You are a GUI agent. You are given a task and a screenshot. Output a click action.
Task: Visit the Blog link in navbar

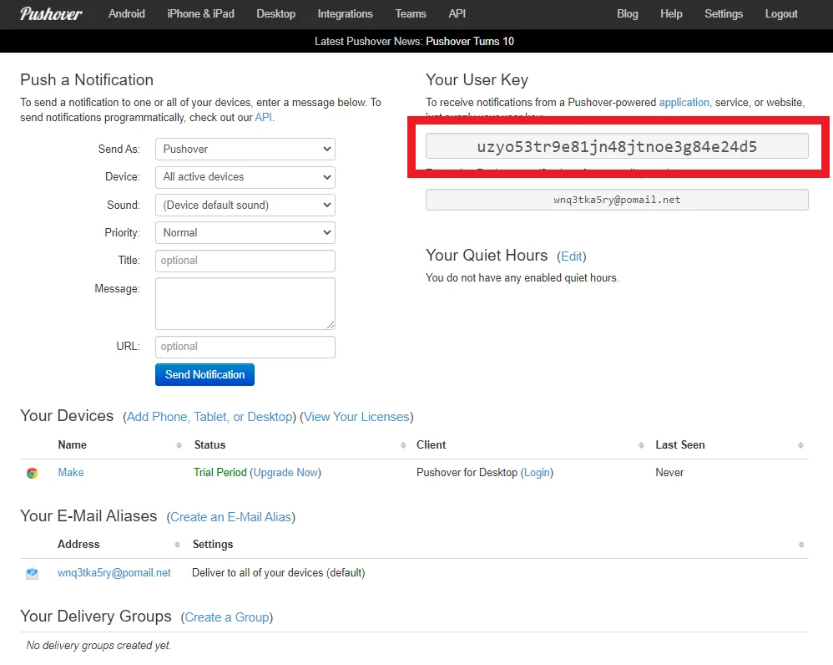(628, 14)
